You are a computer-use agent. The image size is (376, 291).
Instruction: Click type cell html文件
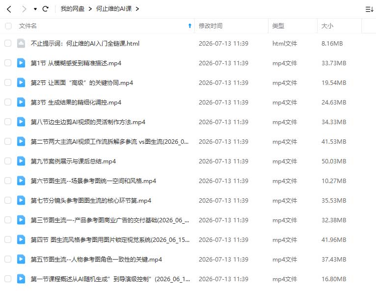click(285, 43)
